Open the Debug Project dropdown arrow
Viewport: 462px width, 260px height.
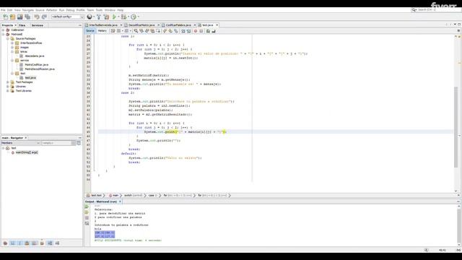tap(128, 17)
